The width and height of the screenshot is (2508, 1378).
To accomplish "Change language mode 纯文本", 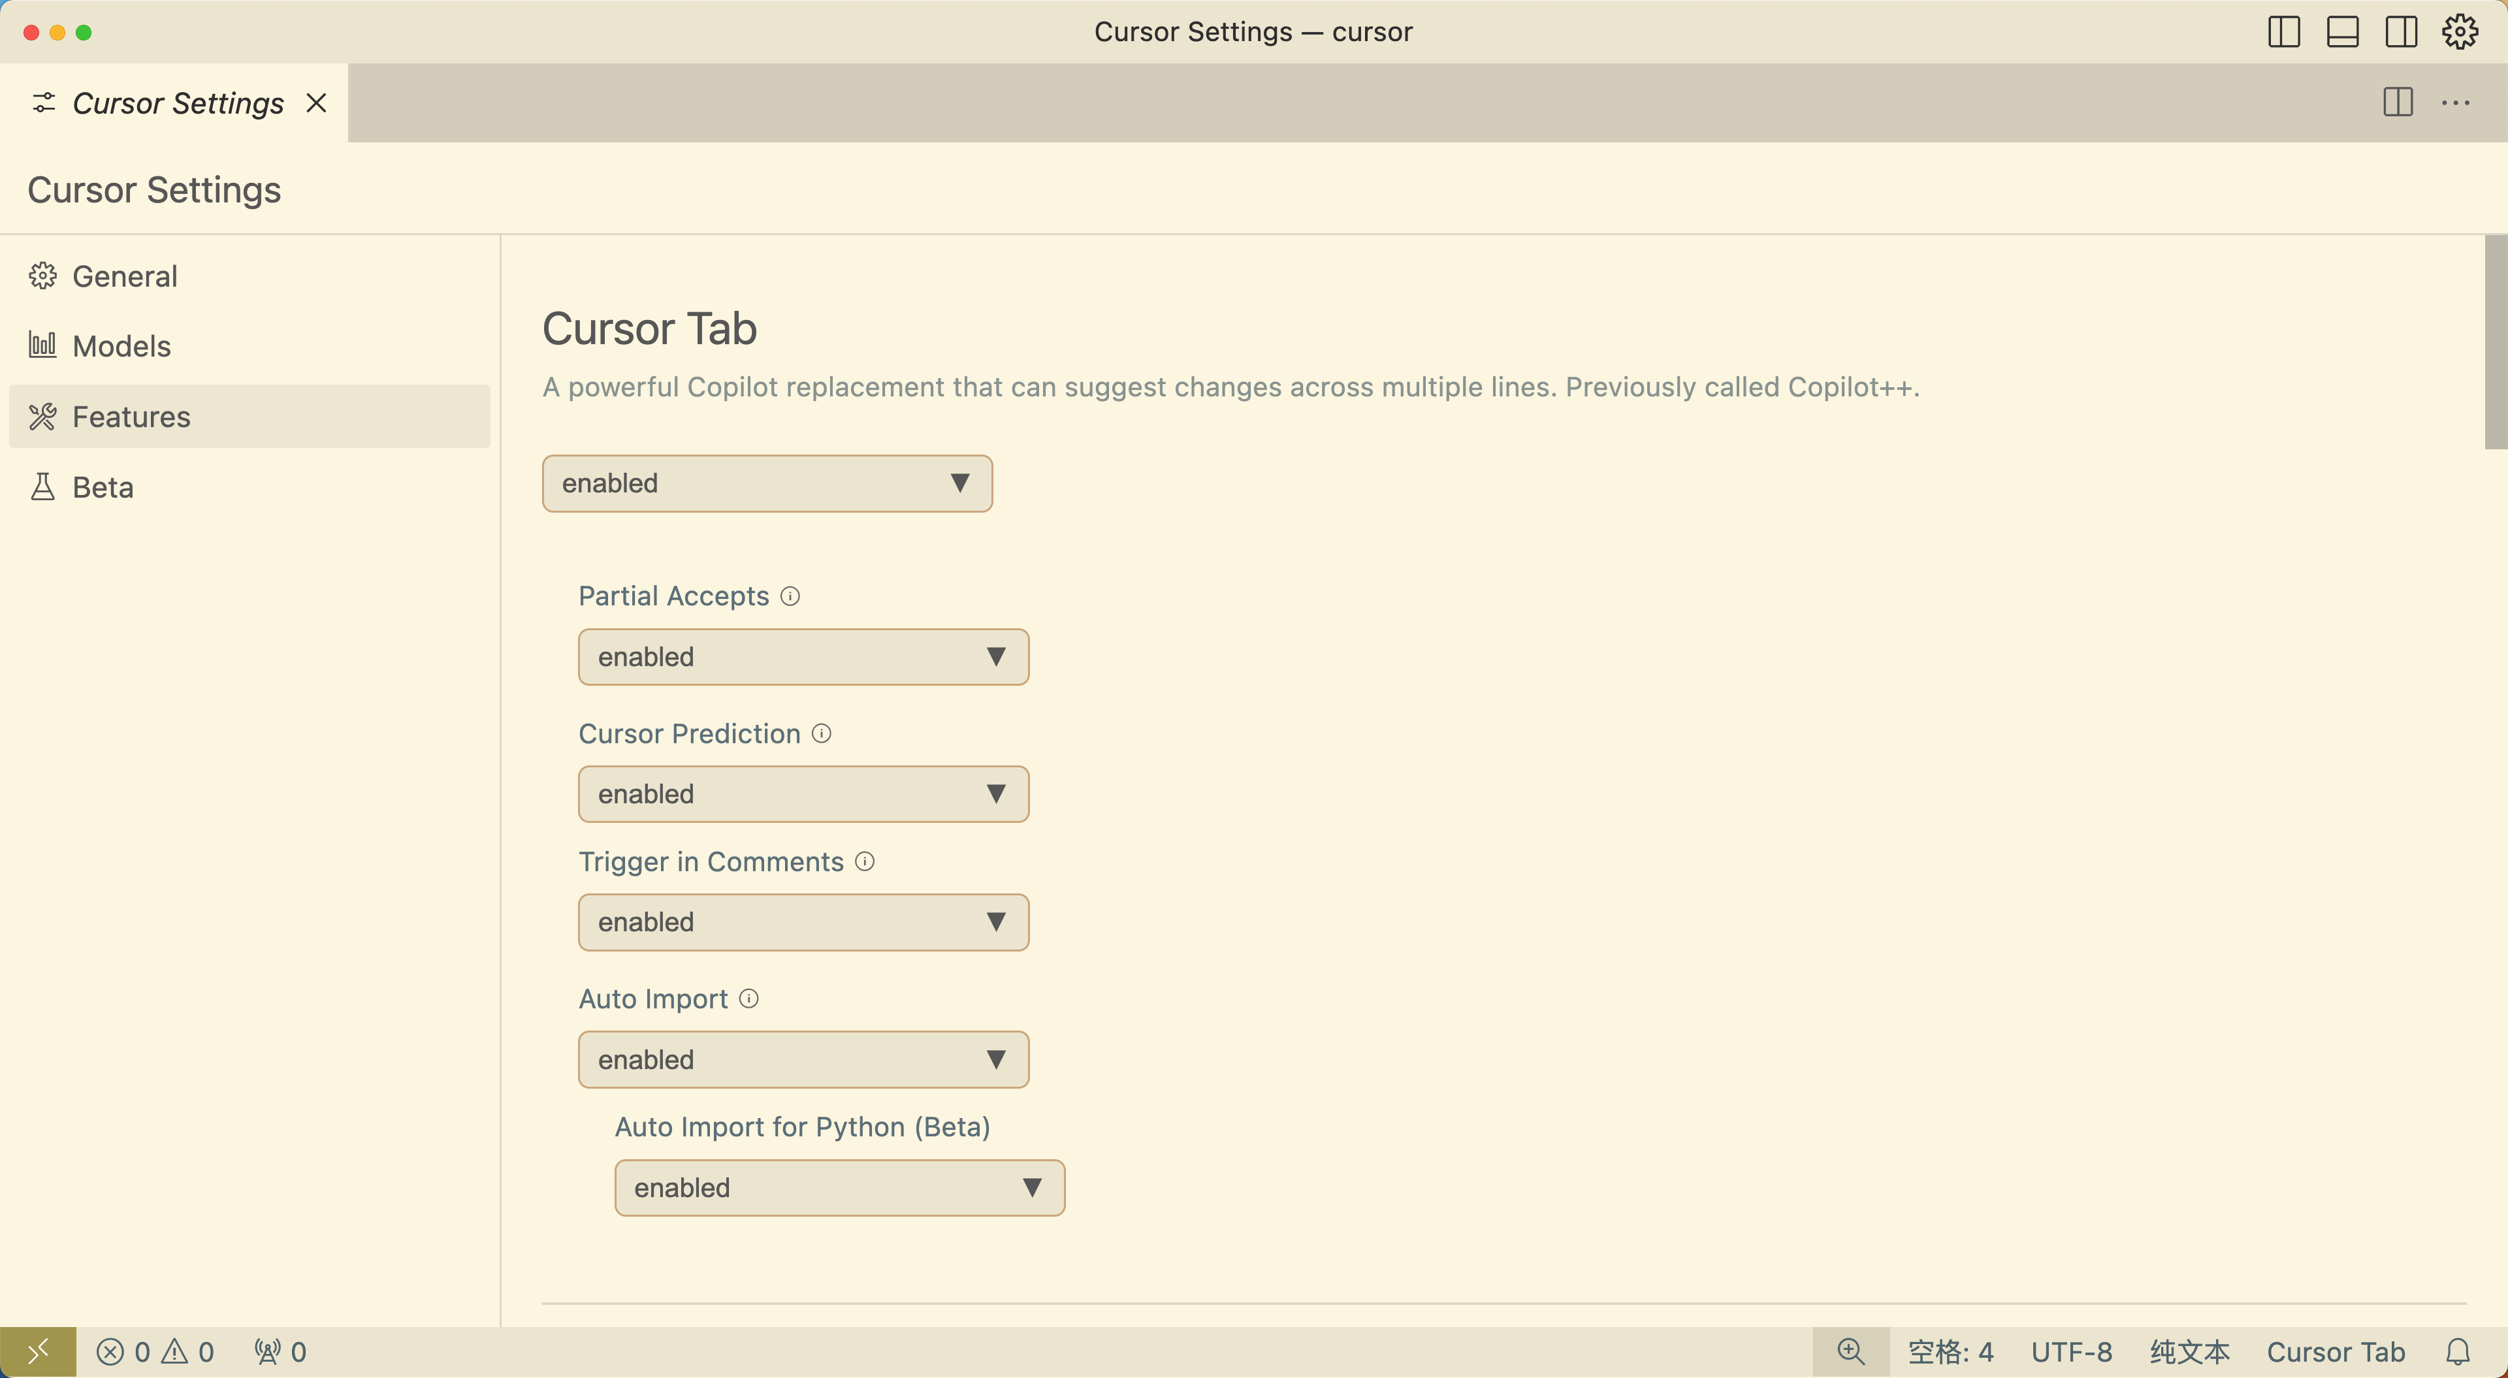I will point(2190,1352).
